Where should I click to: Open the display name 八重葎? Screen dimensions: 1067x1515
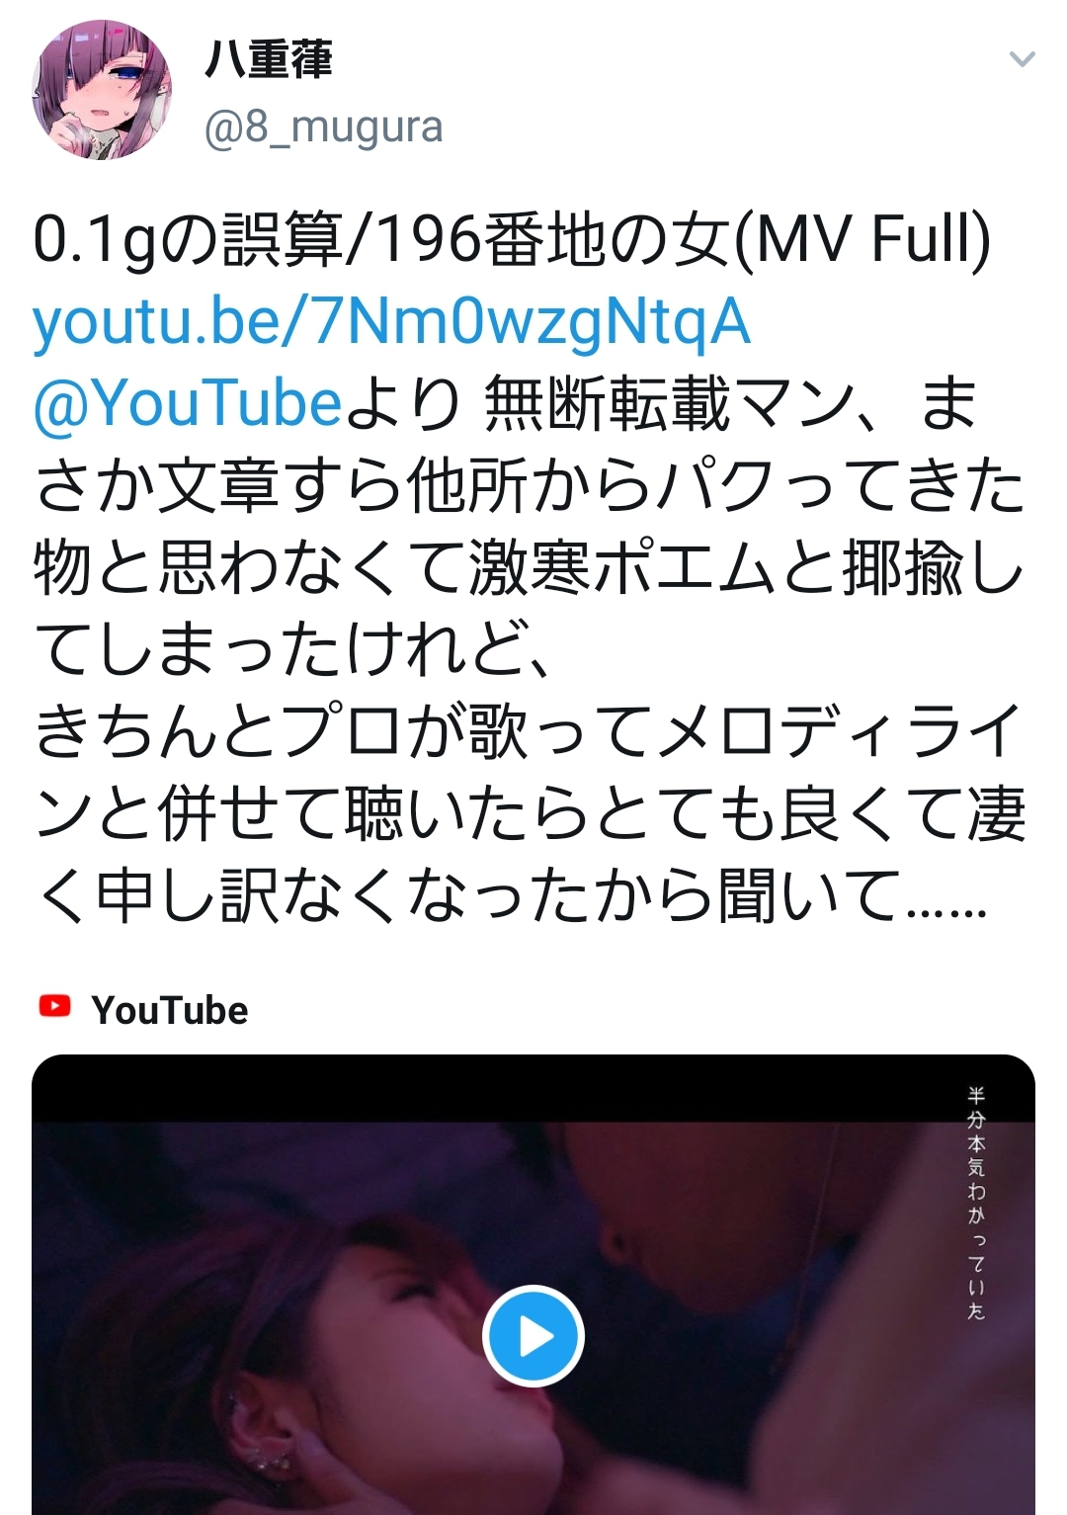(269, 60)
